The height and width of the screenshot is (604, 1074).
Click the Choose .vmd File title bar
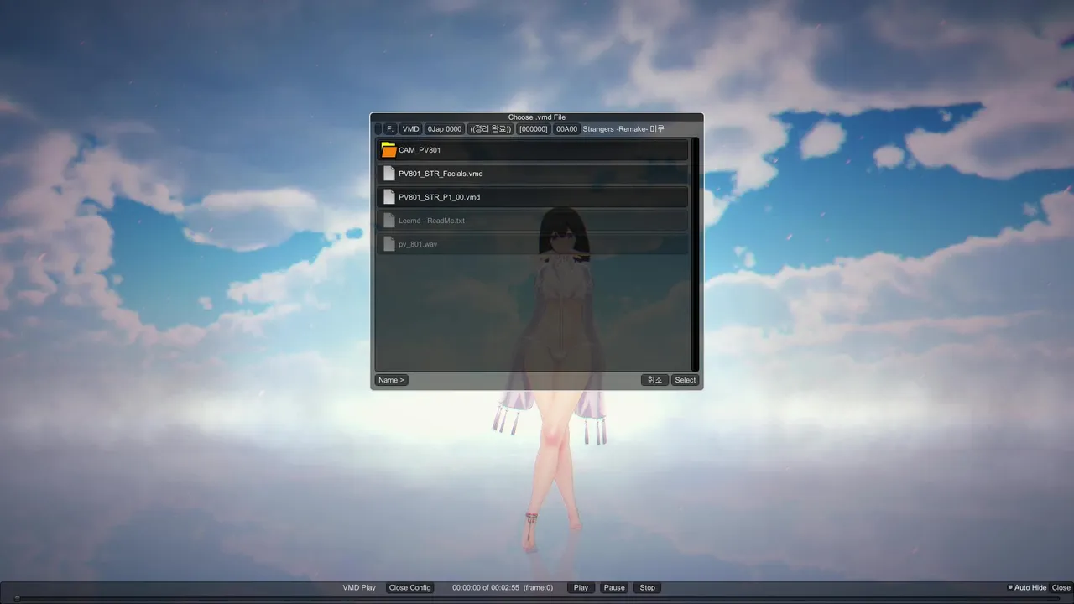point(537,117)
